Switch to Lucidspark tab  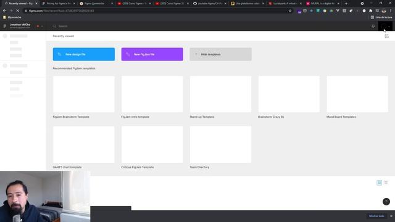click(285, 4)
